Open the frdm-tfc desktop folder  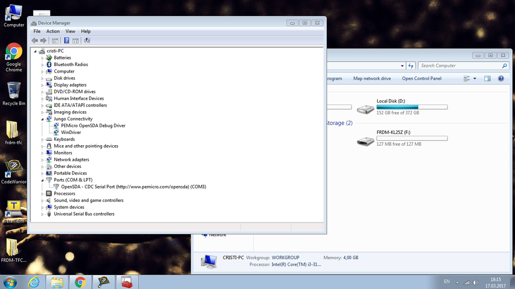pyautogui.click(x=14, y=132)
